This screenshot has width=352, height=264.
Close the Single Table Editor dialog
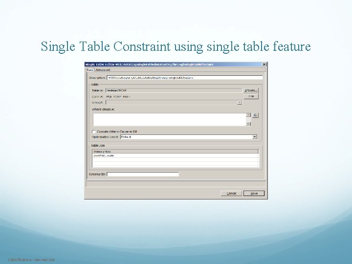point(264,65)
